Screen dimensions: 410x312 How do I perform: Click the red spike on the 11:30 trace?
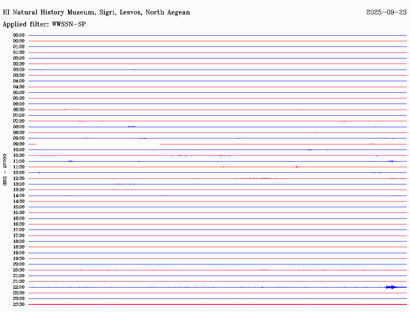tap(297, 167)
